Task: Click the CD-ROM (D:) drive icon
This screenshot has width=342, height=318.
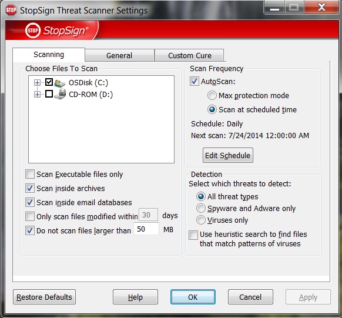Action: (60, 95)
